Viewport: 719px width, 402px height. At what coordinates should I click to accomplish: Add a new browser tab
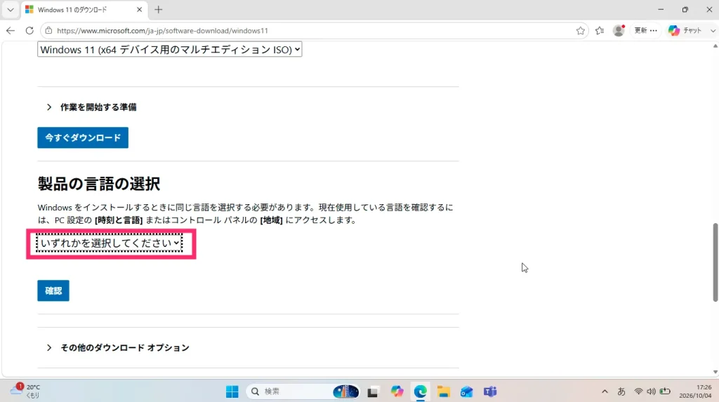point(159,10)
